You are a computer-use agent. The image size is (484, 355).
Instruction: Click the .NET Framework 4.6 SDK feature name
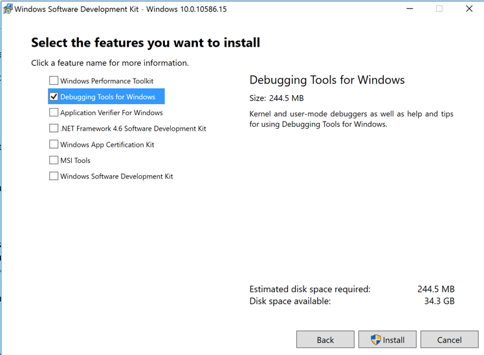[133, 129]
